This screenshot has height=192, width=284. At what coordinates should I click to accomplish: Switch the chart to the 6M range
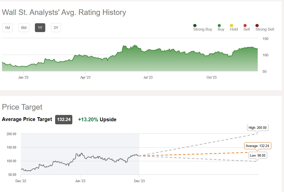tap(24, 28)
